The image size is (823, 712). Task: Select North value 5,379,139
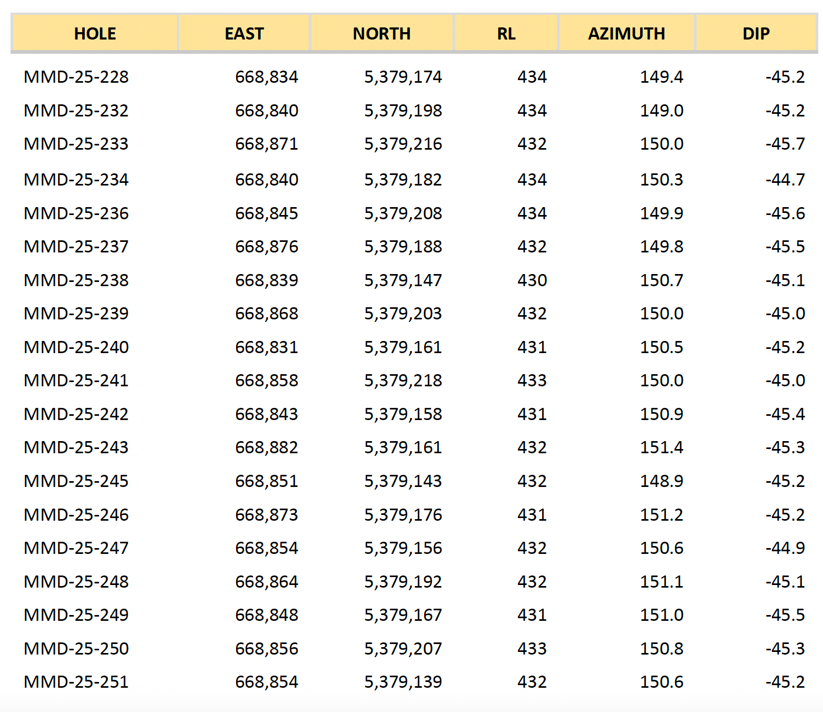pyautogui.click(x=403, y=682)
